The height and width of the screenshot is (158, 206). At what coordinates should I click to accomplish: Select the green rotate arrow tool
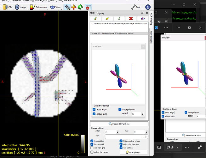(81, 7)
